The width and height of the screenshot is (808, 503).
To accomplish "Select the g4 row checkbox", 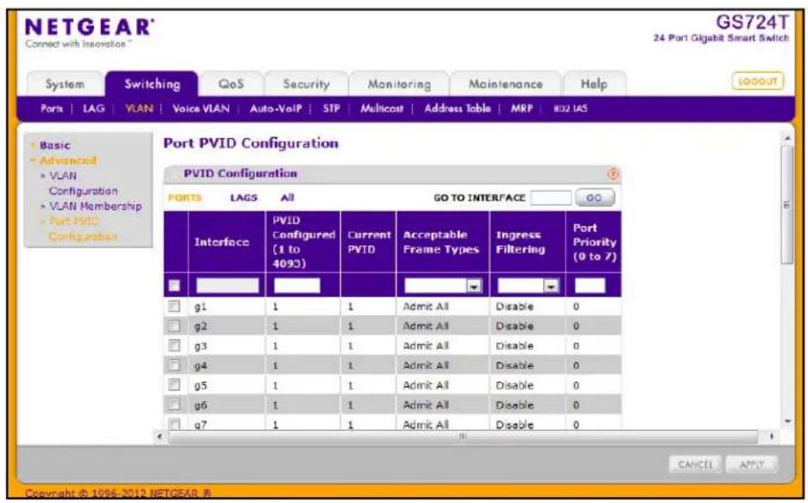I will pyautogui.click(x=174, y=365).
